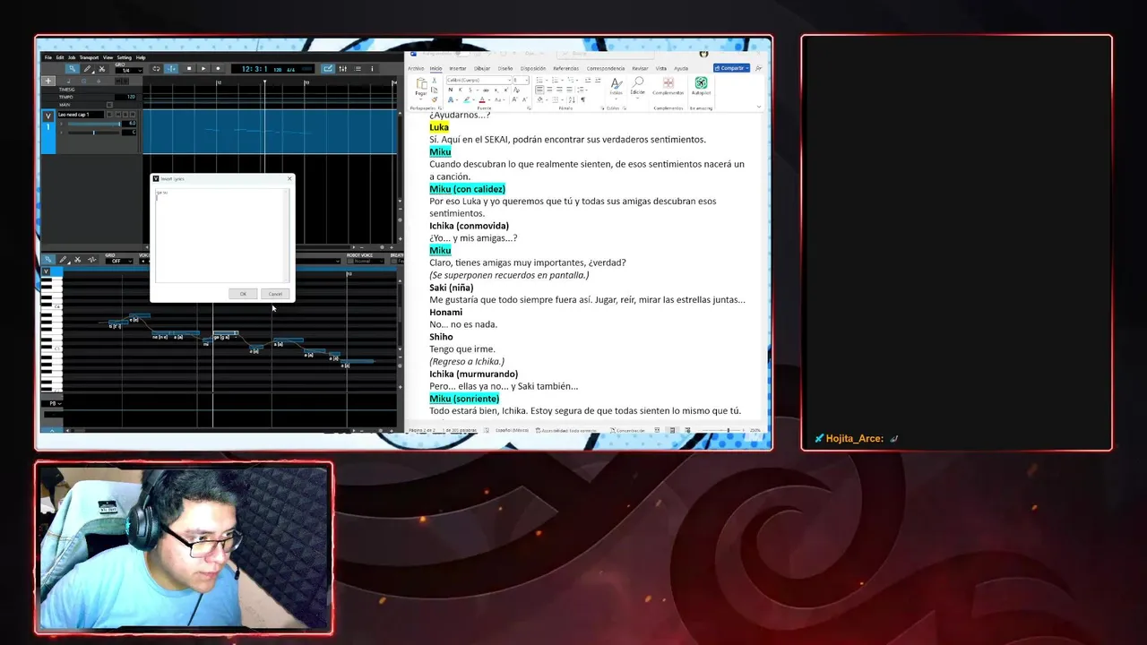Click the Autopilot add-in icon in Word

coord(701,86)
